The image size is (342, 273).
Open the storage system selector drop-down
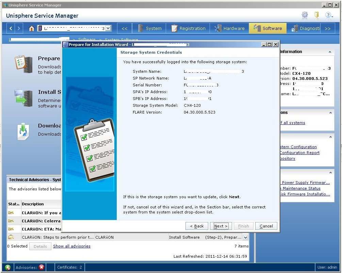point(108,28)
